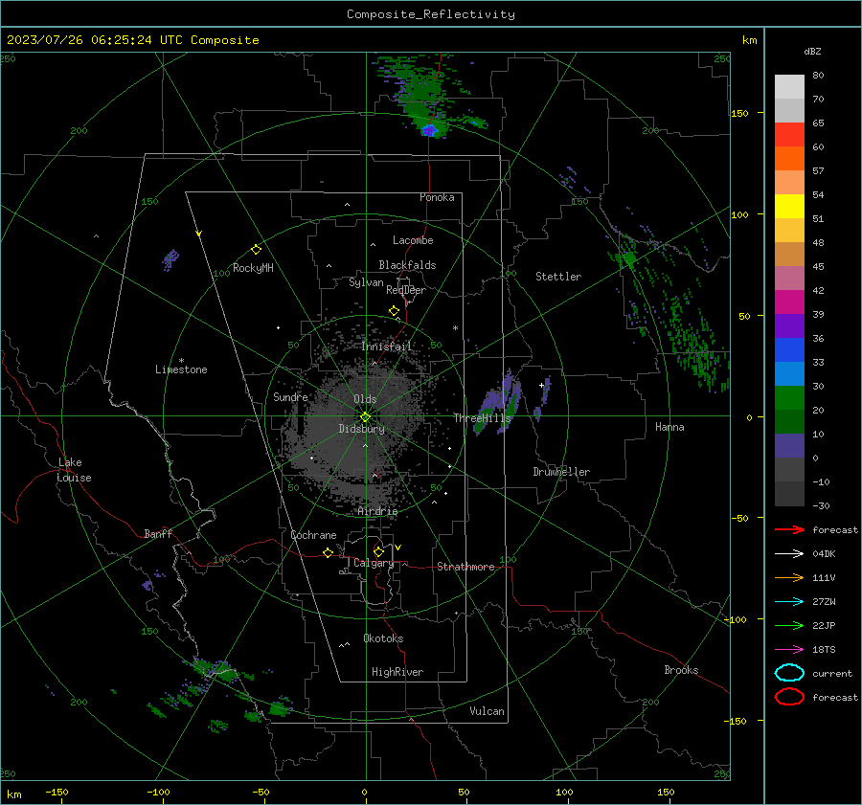Click the yellow 54 dBZ color swatch

click(789, 206)
